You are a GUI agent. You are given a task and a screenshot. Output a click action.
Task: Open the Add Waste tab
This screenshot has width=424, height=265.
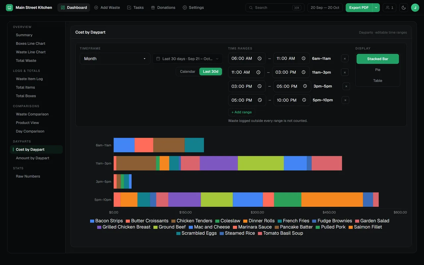(x=107, y=8)
